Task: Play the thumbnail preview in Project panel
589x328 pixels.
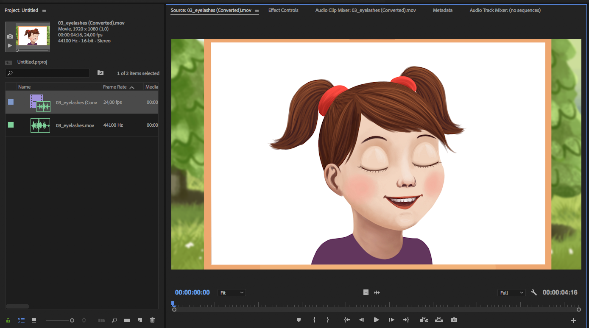Action: [10, 45]
